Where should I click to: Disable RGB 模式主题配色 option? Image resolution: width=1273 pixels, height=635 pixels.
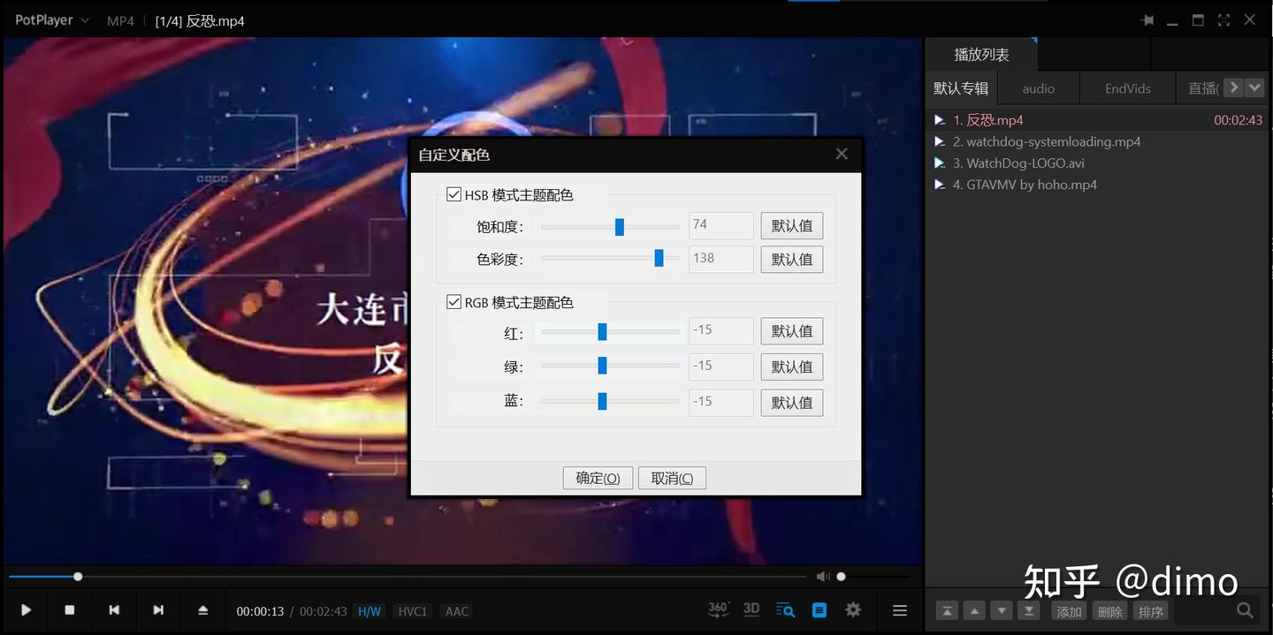tap(454, 301)
